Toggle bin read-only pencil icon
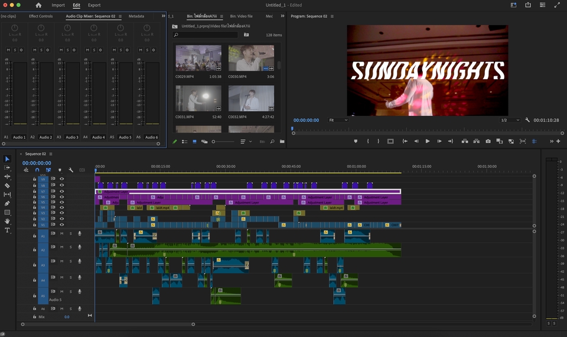Viewport: 567px width, 337px height. 175,141
